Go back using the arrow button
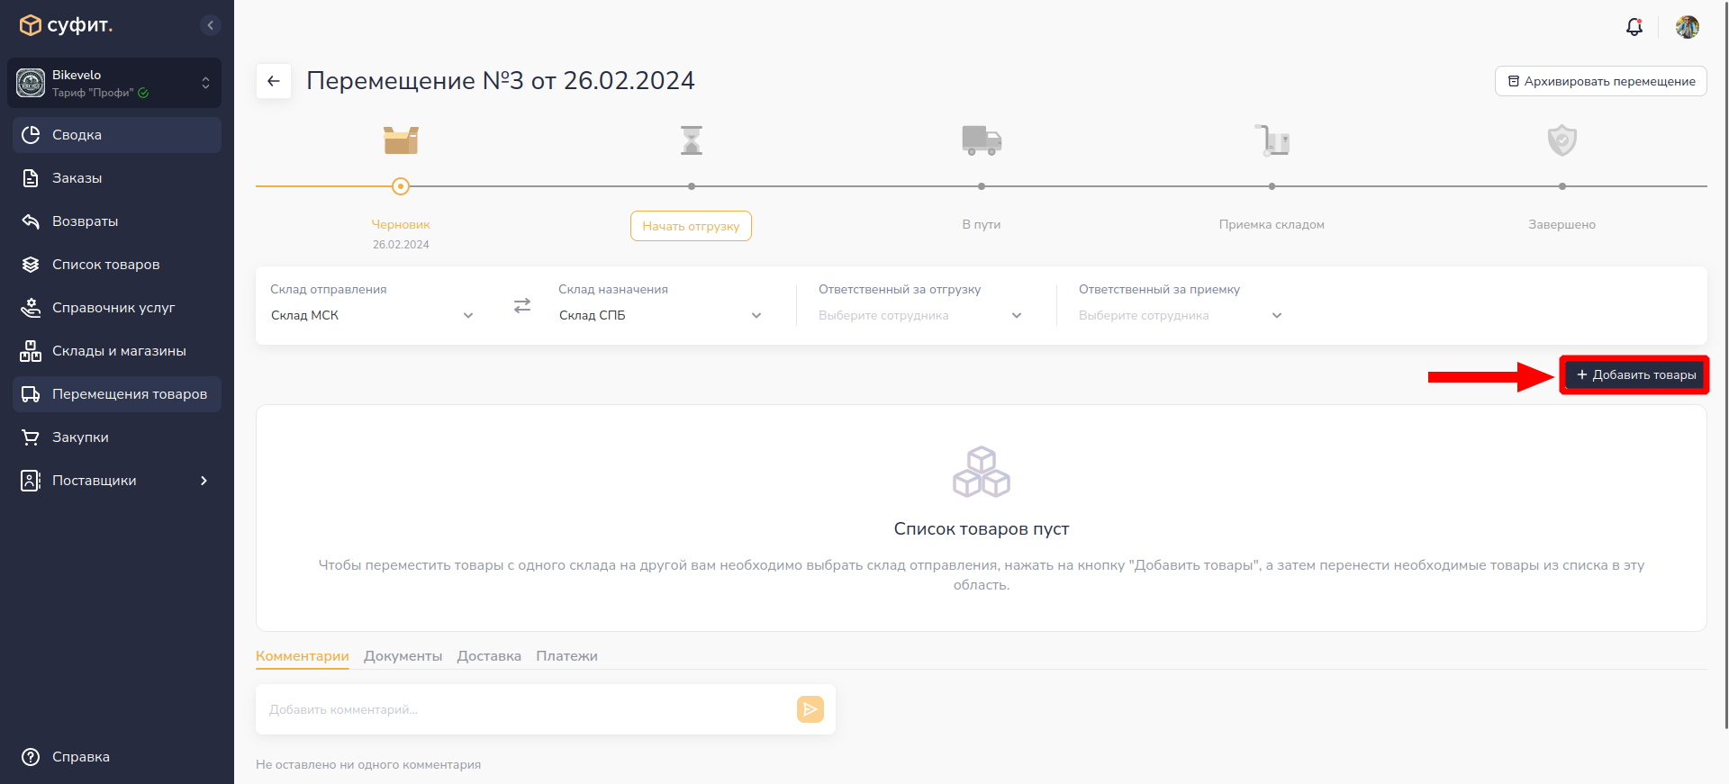 (274, 81)
